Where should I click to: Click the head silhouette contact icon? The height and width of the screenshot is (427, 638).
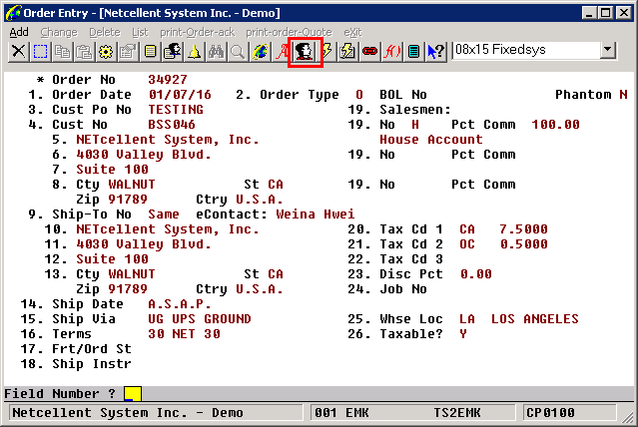[305, 52]
